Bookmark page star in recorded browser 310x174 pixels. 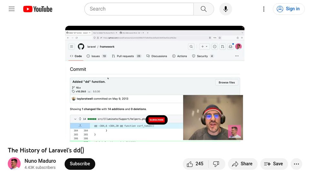[220, 38]
